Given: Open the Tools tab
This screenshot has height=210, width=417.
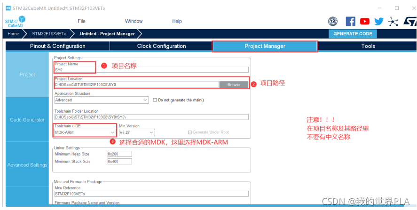Looking at the screenshot, I should click(x=368, y=46).
